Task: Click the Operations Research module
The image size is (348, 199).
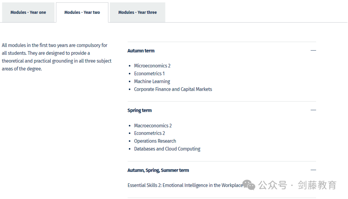Action: click(155, 141)
